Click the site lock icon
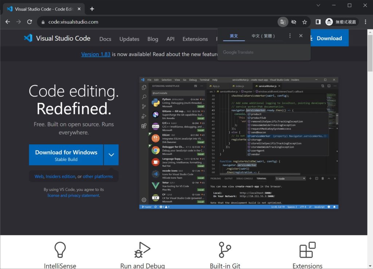The width and height of the screenshot is (373, 269). pos(43,22)
